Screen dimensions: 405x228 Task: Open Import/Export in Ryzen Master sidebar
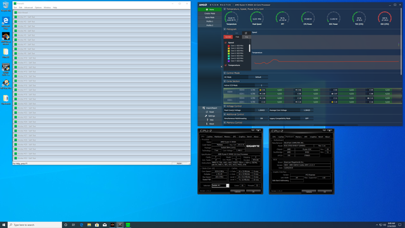209,108
